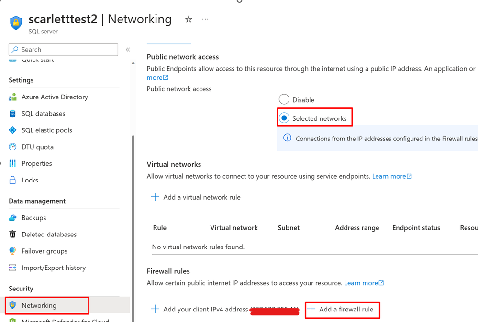Click the sidebar vertical scrollbar

[133, 228]
